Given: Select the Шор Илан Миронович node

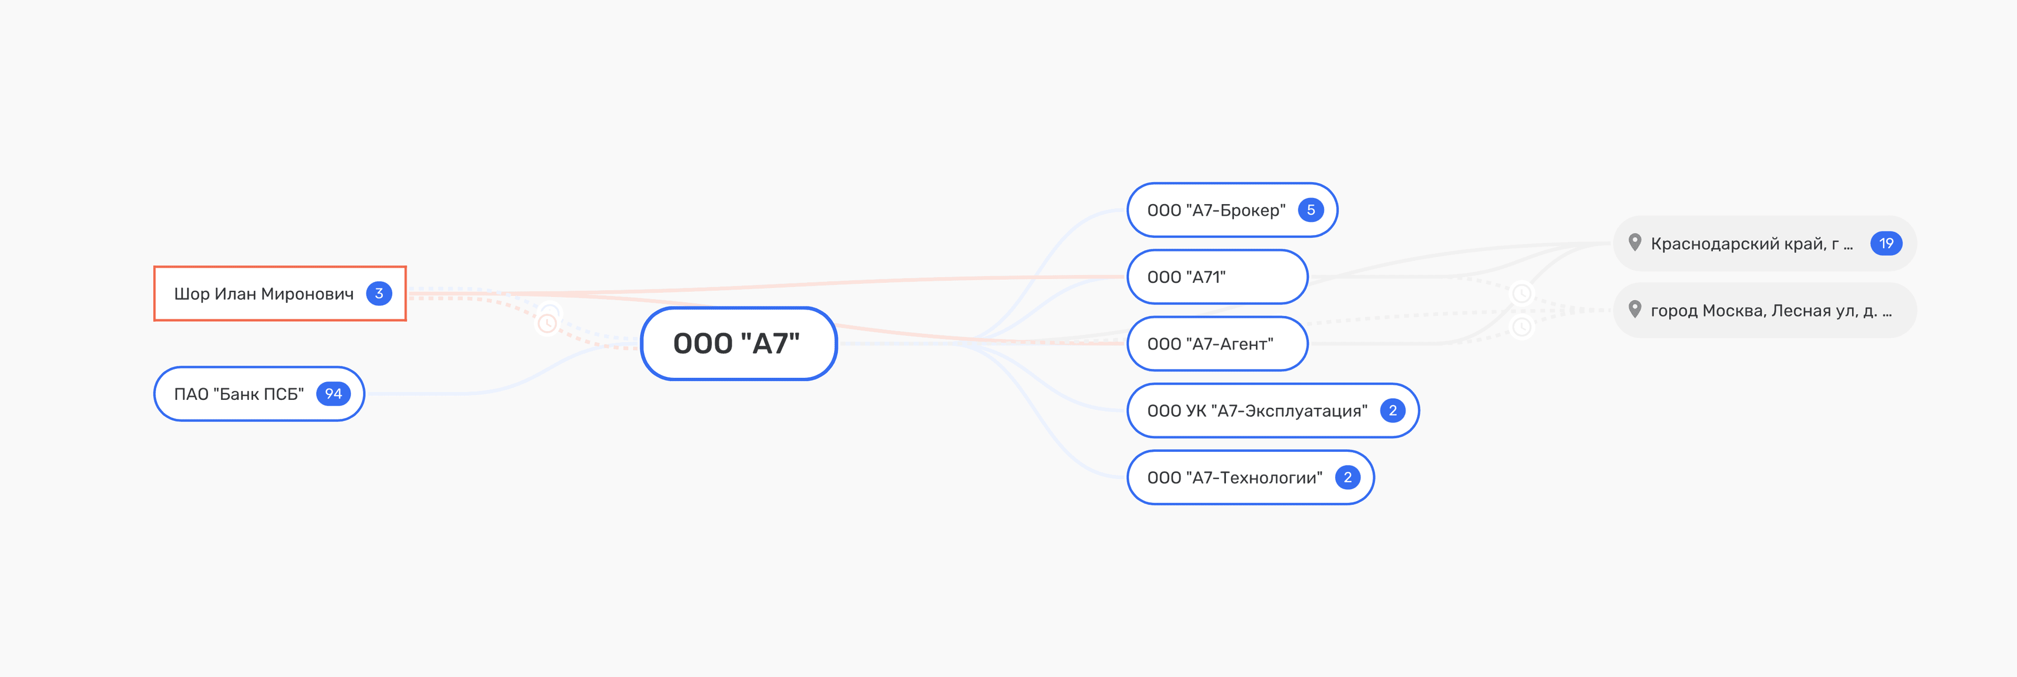Looking at the screenshot, I should click(x=263, y=293).
